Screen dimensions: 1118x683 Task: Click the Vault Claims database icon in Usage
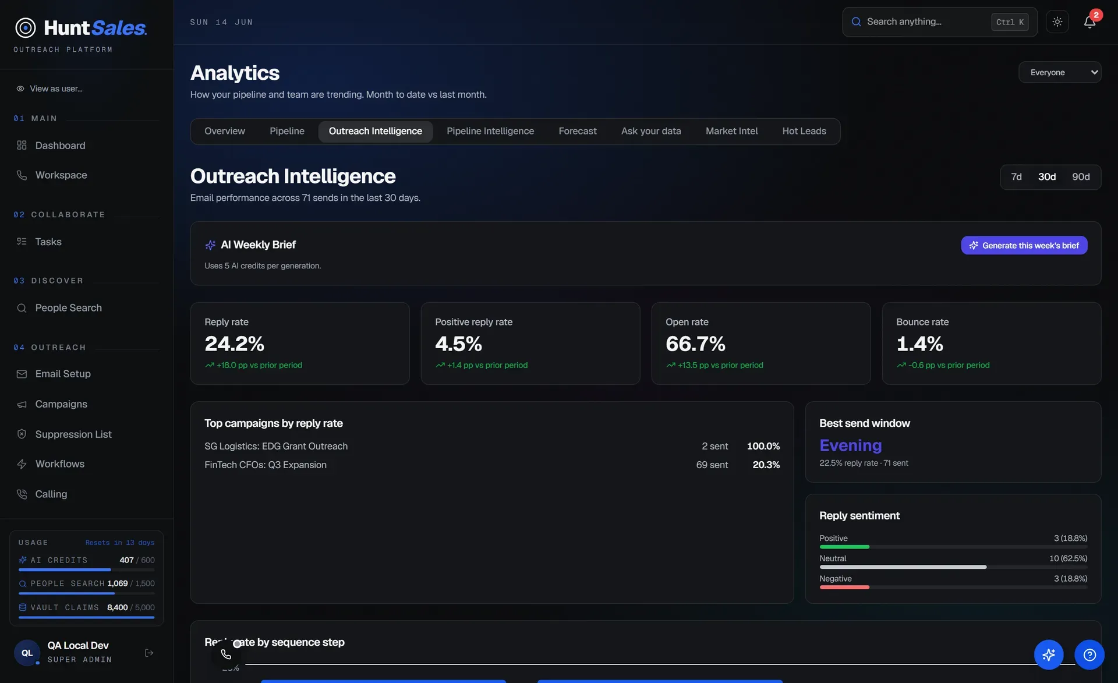(x=23, y=607)
